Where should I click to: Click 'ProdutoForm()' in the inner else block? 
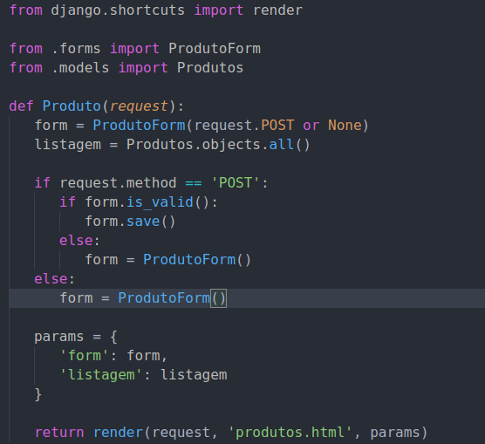point(197,260)
